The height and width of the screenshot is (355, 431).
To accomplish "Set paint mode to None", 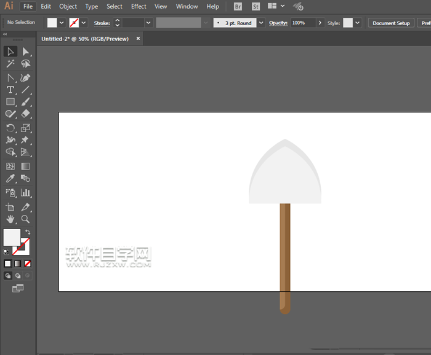I will [28, 263].
